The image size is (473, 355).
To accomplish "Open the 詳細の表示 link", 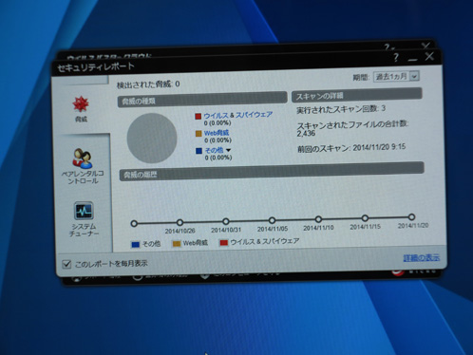I will point(422,257).
